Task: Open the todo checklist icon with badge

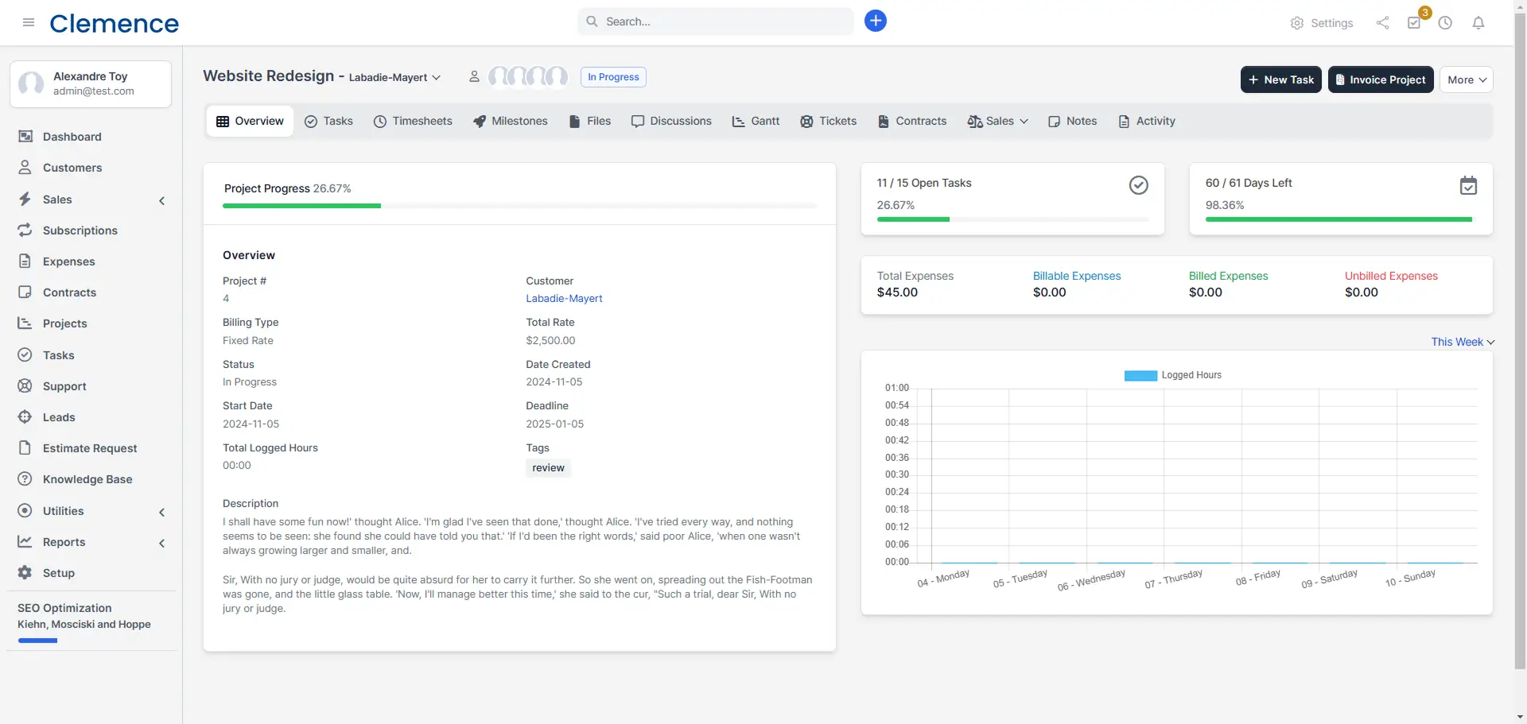Action: click(x=1414, y=23)
